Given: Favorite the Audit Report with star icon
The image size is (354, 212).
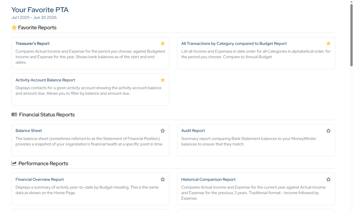Looking at the screenshot, I should [x=328, y=131].
